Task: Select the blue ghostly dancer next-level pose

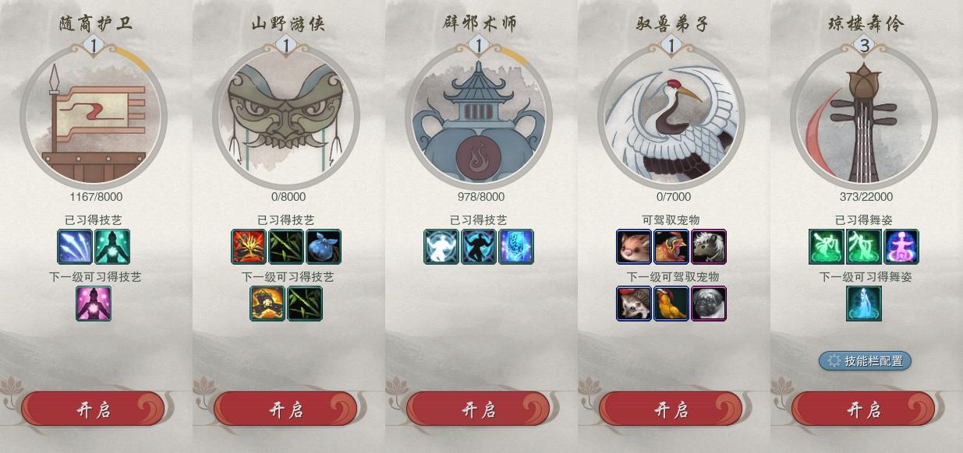Action: coord(864,304)
